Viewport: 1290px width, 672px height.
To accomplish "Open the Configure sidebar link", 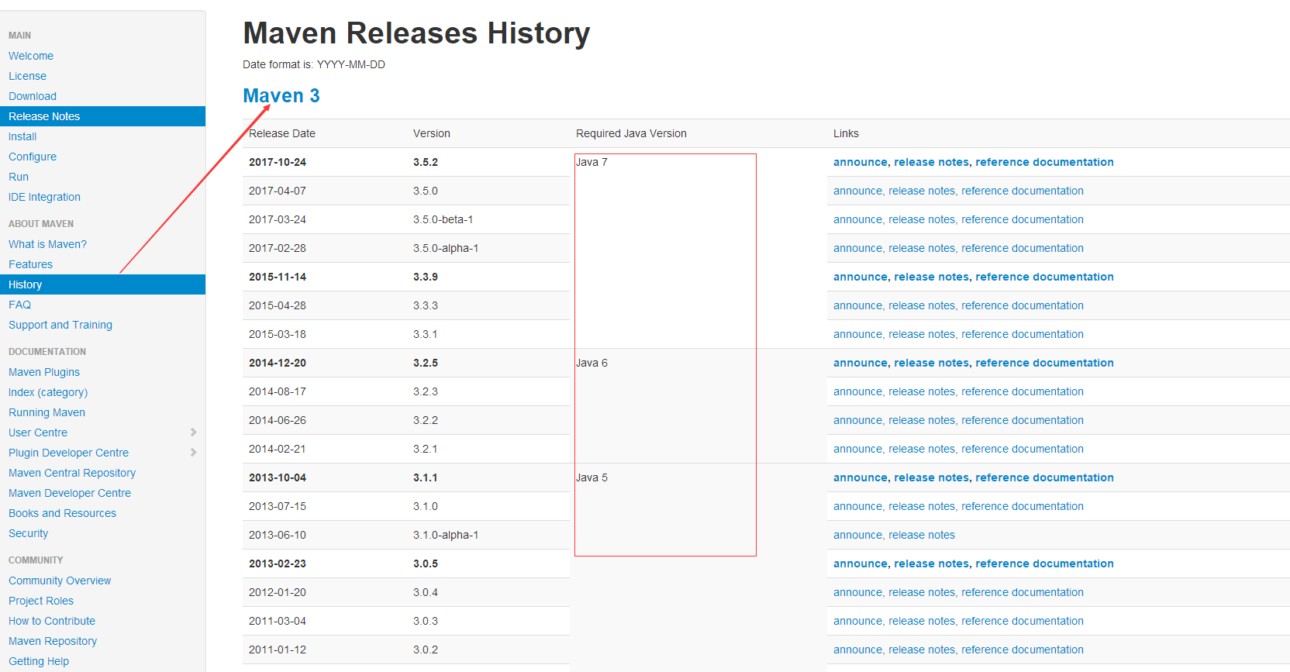I will [33, 157].
